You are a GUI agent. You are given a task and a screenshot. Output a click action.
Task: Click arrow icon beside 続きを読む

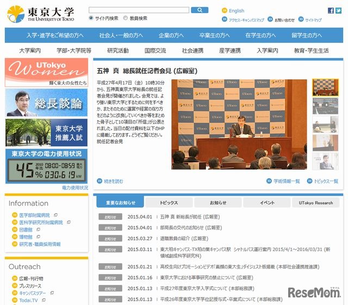pyautogui.click(x=100, y=181)
